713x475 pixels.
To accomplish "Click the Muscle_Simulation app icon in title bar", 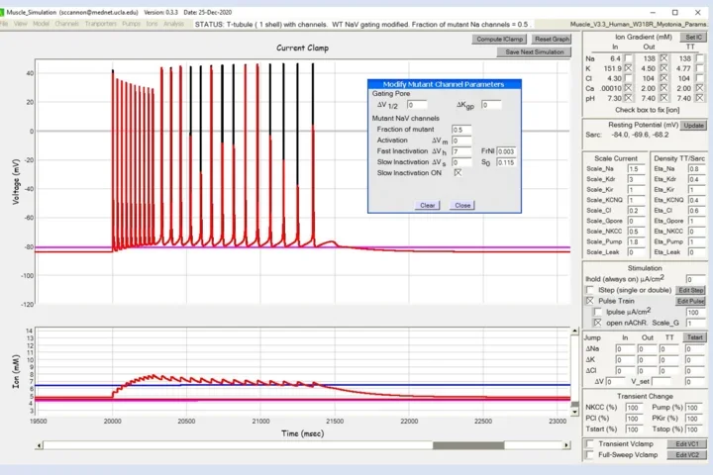I will point(2,12).
